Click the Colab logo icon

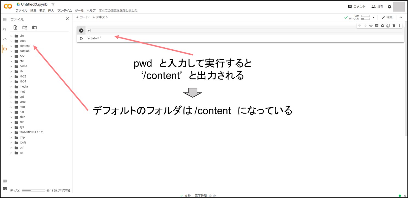coord(8,6)
